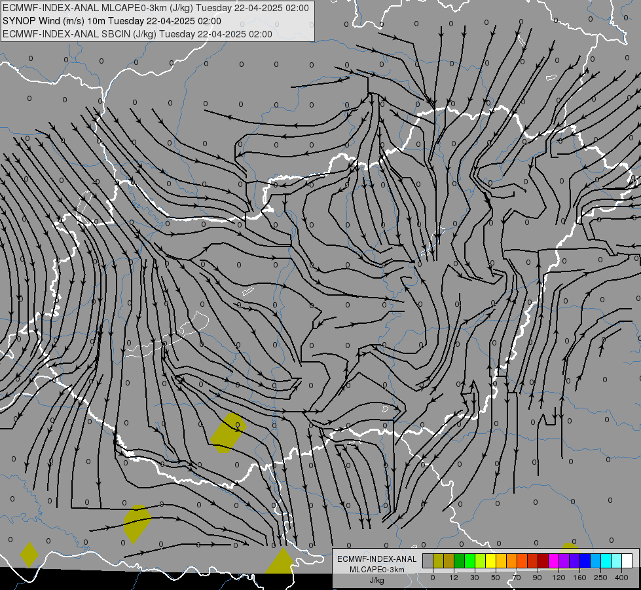Select the yellow-green legend swatch
Screen dimensions: 641x590
[x=481, y=561]
